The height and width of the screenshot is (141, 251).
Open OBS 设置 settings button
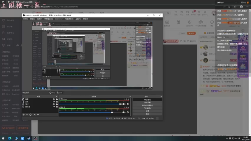[147, 111]
